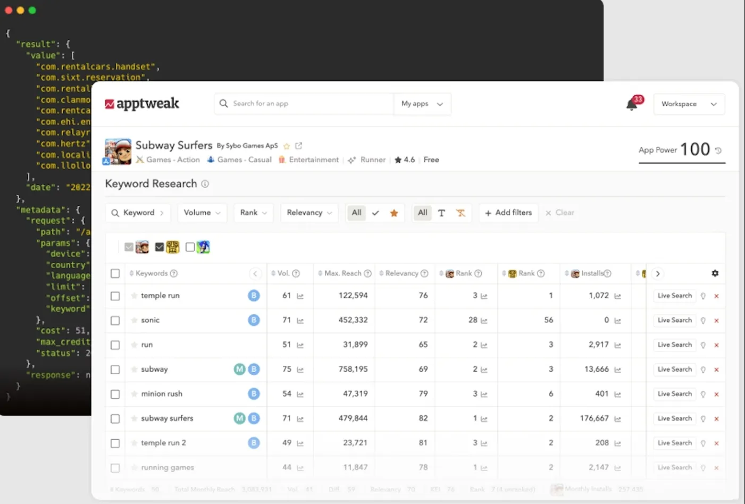The height and width of the screenshot is (504, 745).
Task: Open the Keyword Research info icon
Action: click(205, 184)
